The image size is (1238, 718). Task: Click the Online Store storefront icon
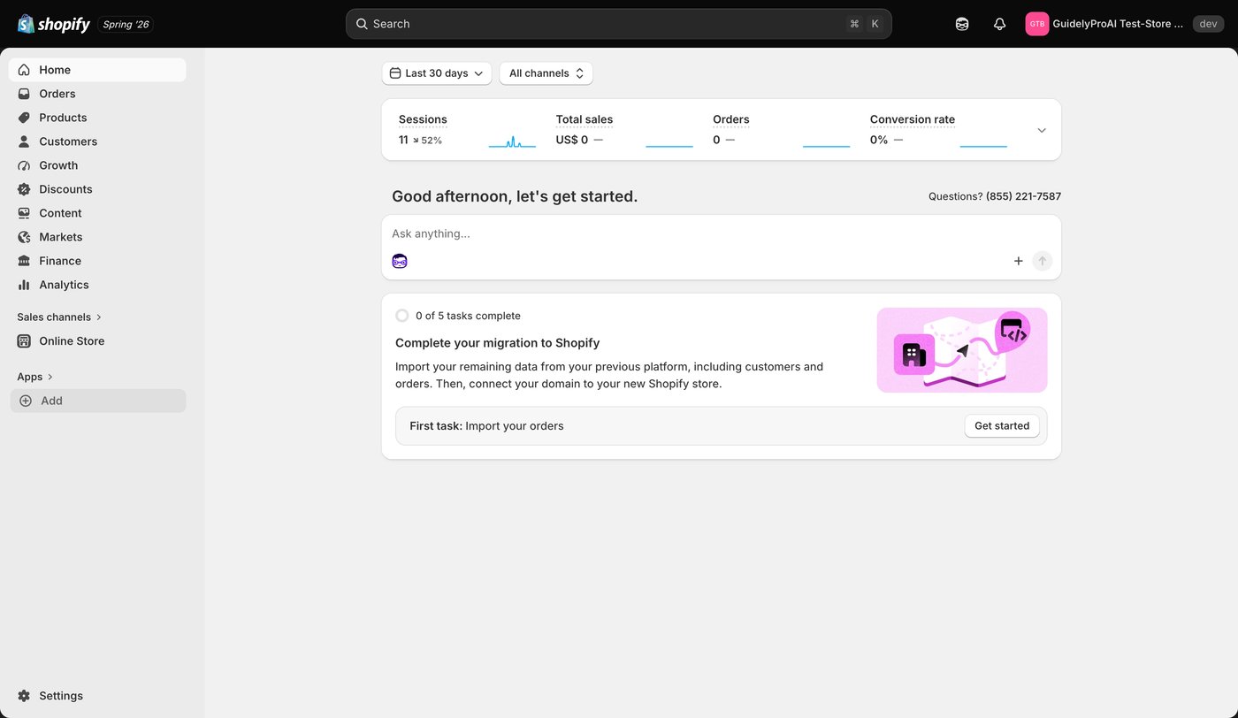point(24,341)
